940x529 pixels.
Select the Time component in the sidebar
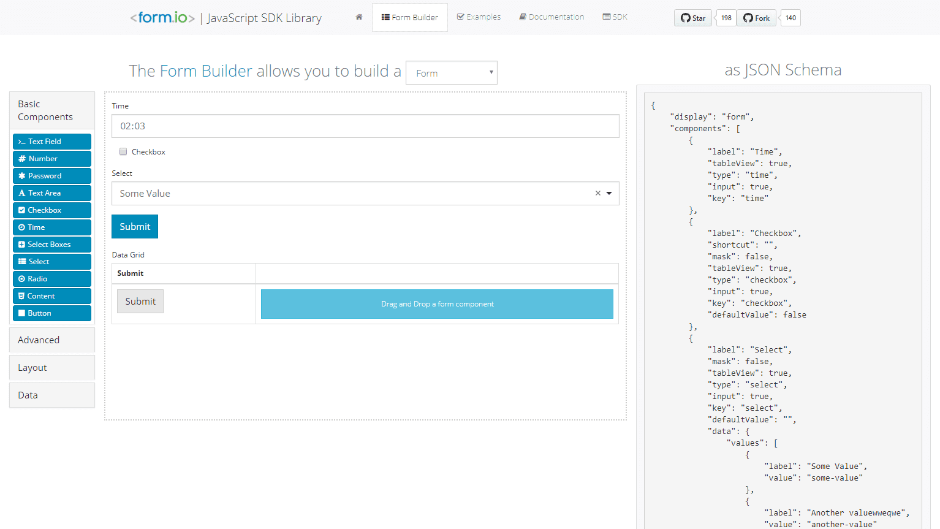point(52,227)
